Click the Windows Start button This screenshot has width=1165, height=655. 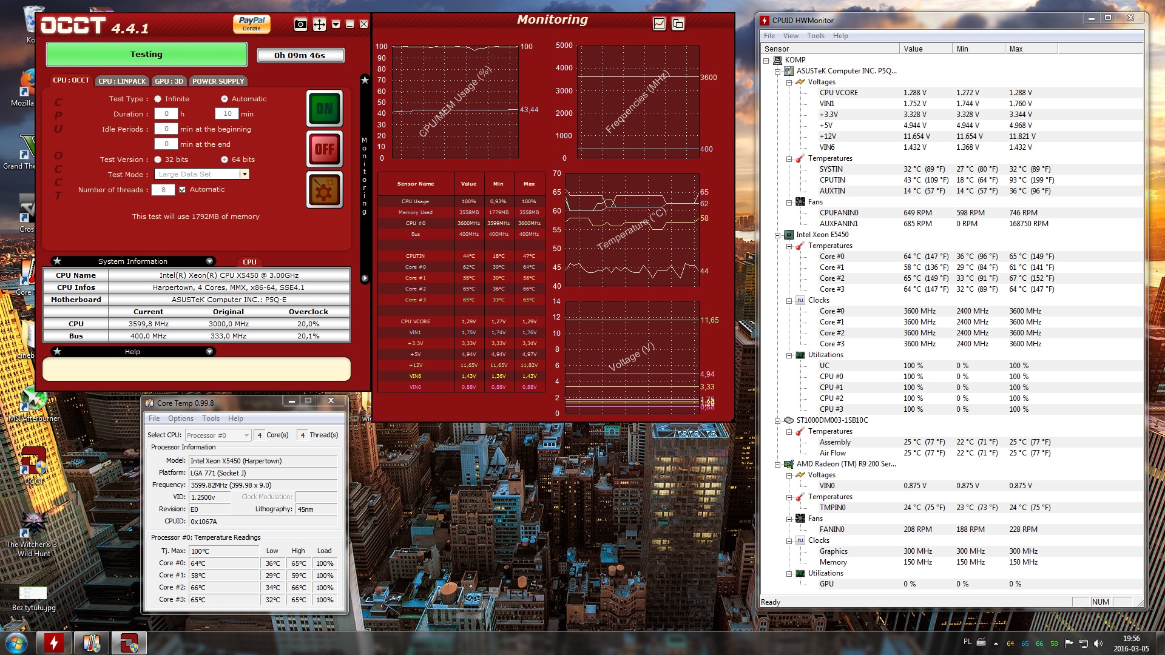[16, 642]
